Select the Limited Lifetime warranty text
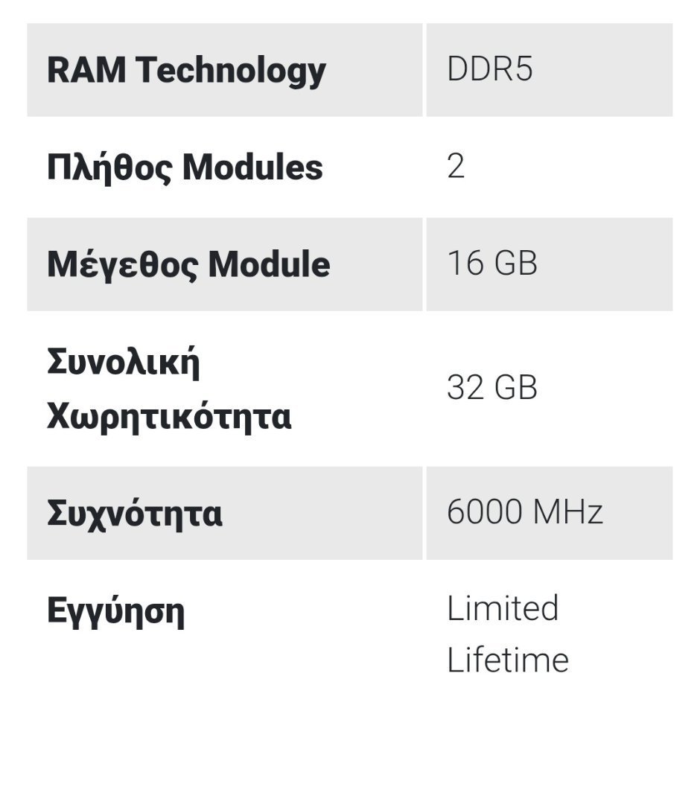Image resolution: width=700 pixels, height=804 pixels. [508, 634]
